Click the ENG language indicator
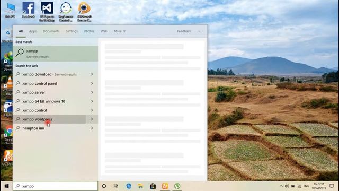This screenshot has height=191, width=339. 306,186
